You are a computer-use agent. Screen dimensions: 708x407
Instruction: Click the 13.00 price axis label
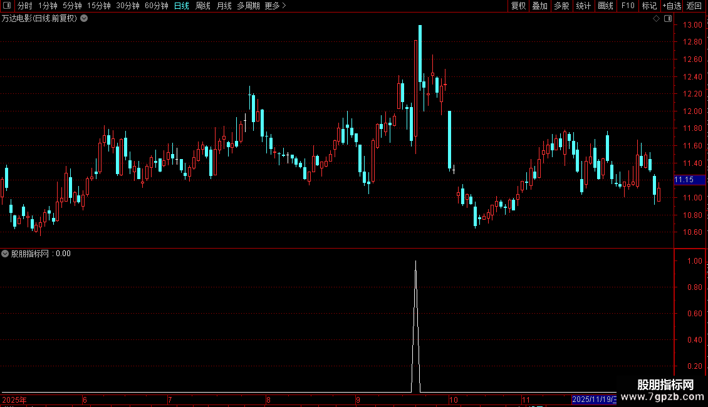click(x=692, y=25)
